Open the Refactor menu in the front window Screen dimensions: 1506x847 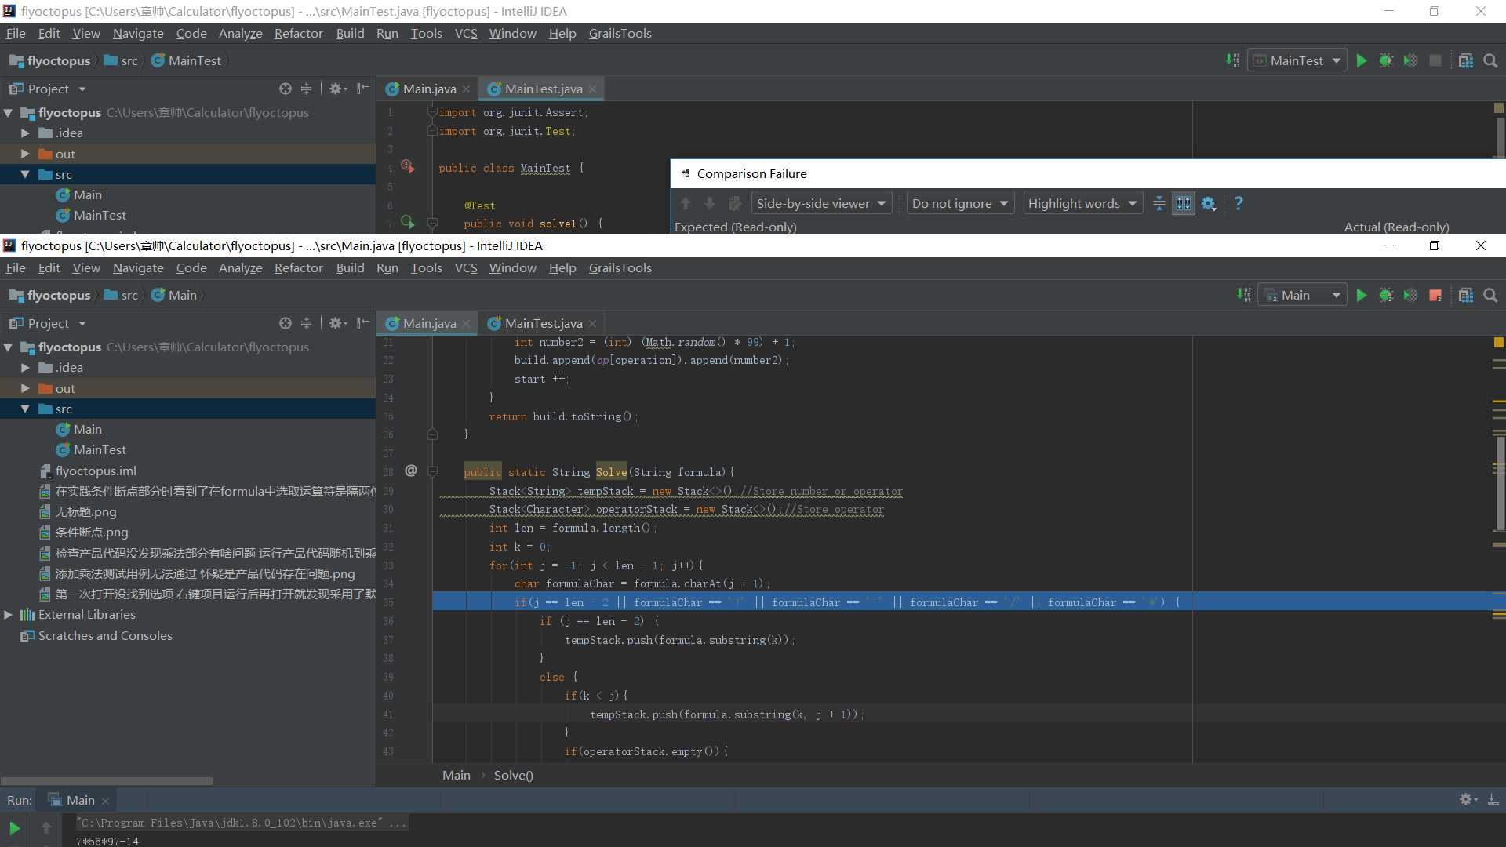(298, 268)
